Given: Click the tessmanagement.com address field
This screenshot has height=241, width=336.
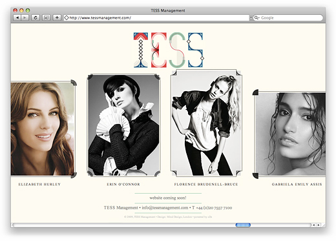Looking at the screenshot, I should pyautogui.click(x=156, y=18).
